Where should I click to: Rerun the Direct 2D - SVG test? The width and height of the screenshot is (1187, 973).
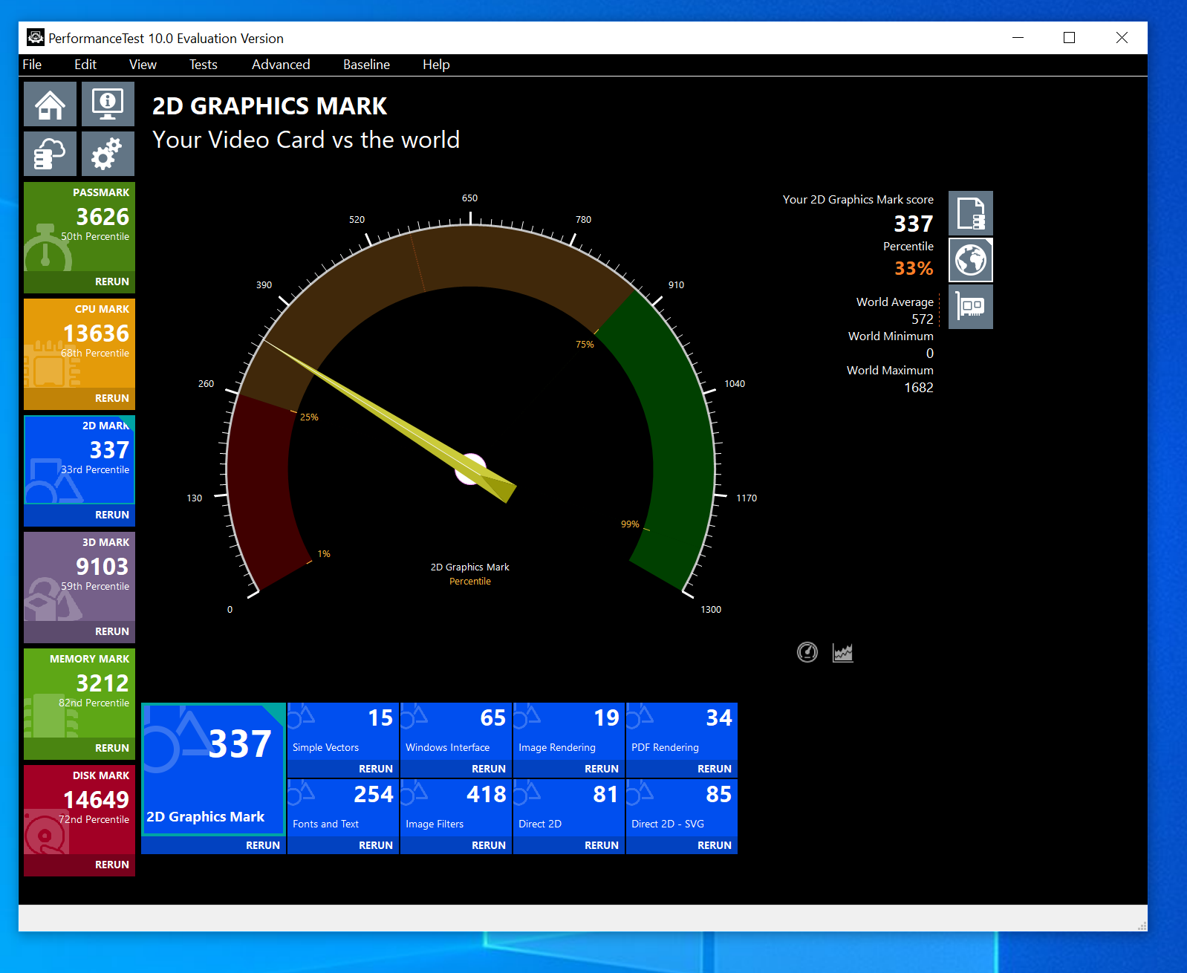click(x=715, y=845)
